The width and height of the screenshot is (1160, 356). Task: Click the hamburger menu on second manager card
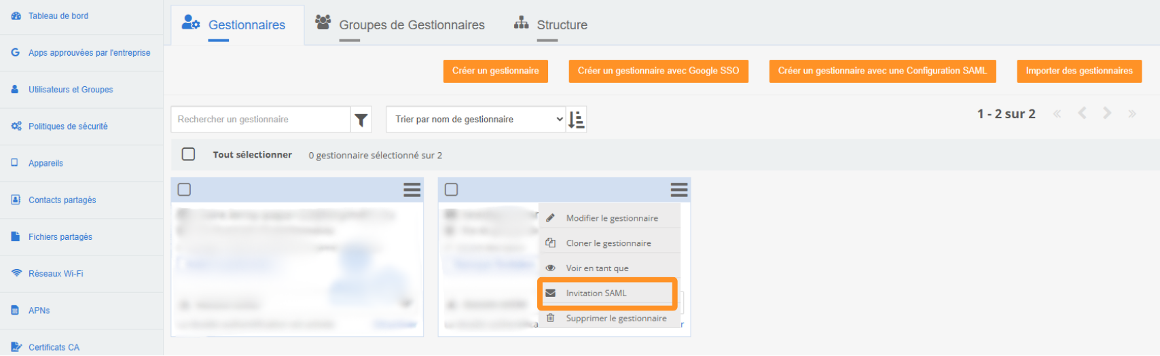coord(679,190)
